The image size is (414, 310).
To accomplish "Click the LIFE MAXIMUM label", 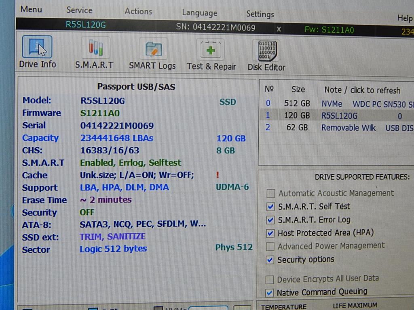I will coord(355,306).
